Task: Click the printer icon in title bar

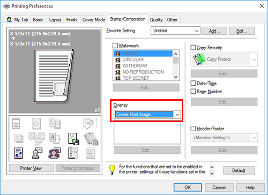Action: pyautogui.click(x=6, y=6)
